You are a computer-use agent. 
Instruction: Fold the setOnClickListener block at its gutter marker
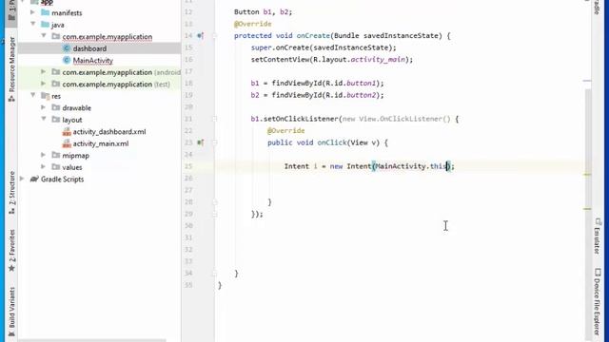(x=214, y=119)
